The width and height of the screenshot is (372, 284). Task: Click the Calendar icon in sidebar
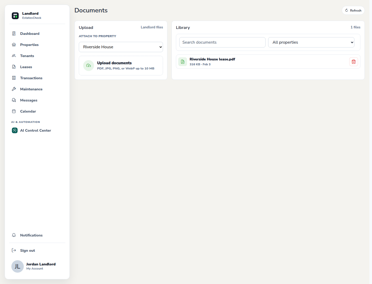tap(14, 111)
